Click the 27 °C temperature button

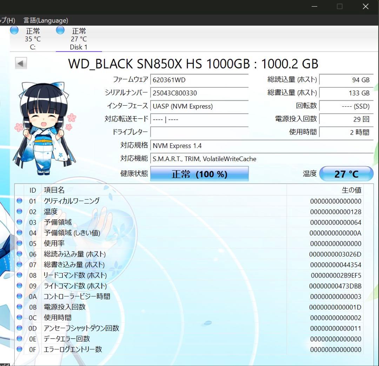click(x=346, y=174)
